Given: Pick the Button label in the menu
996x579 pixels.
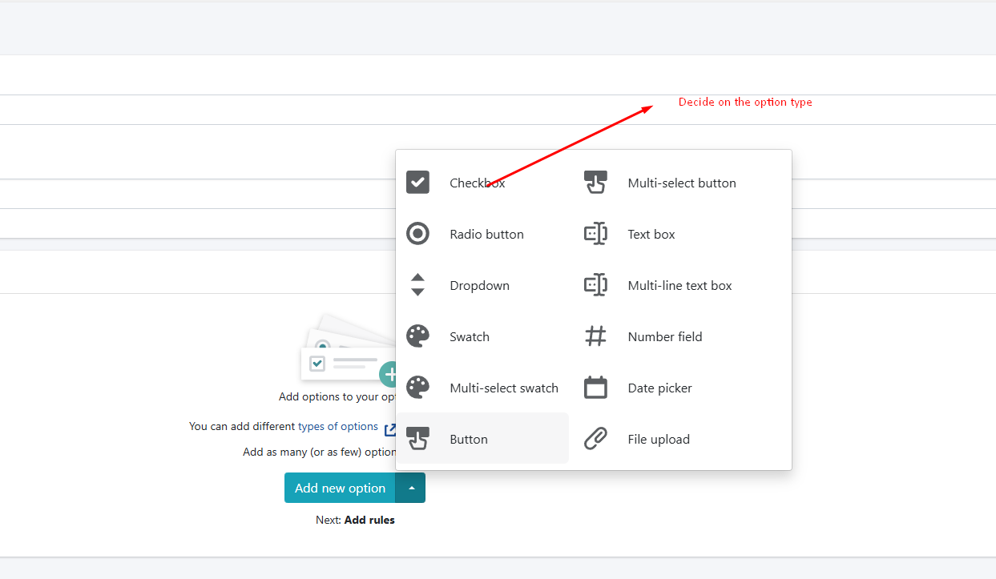Looking at the screenshot, I should pyautogui.click(x=469, y=439).
